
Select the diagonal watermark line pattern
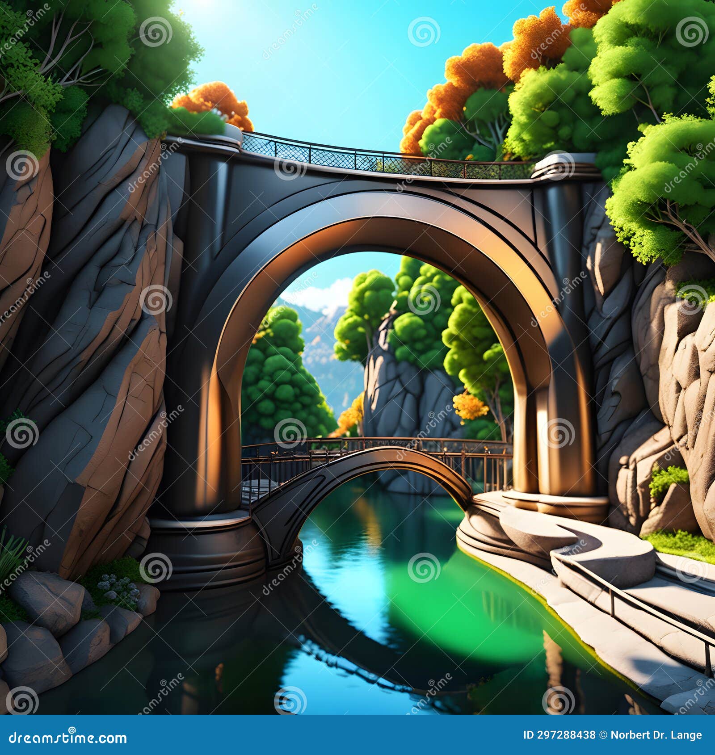(179, 491)
